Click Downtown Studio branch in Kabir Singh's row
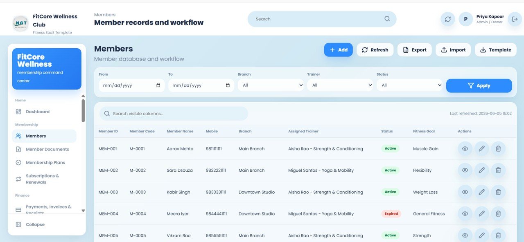This screenshot has width=524, height=242. tap(257, 192)
